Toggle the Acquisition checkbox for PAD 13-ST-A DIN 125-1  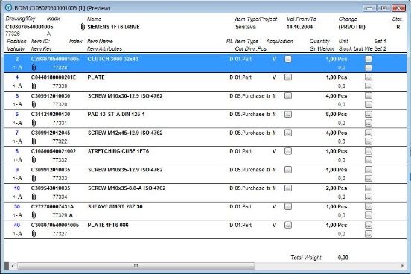coord(288,115)
